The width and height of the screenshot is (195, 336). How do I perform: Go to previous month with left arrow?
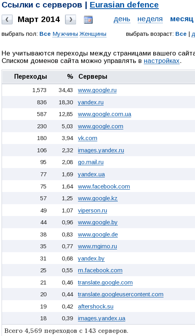(7, 20)
